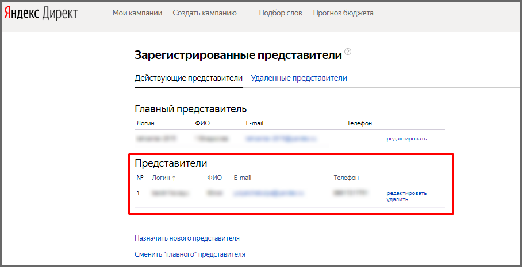
Task: Click Телефон header in Представители table
Action: coord(346,178)
